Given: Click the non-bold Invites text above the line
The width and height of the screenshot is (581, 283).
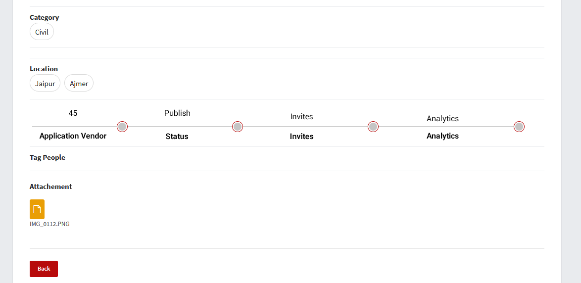Looking at the screenshot, I should point(301,117).
